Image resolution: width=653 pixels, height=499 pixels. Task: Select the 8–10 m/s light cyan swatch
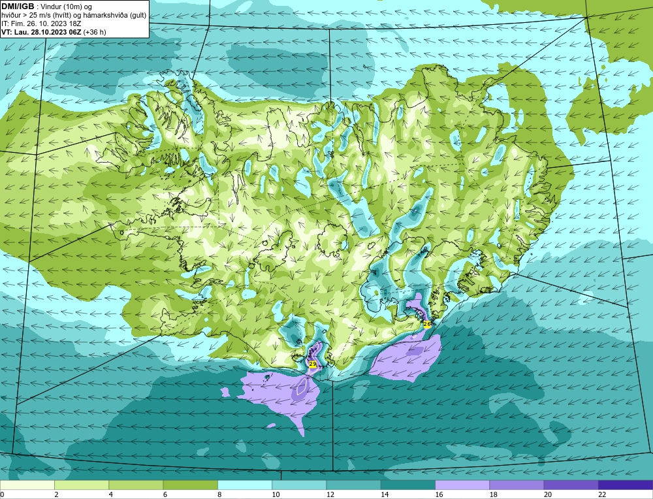pos(245,485)
